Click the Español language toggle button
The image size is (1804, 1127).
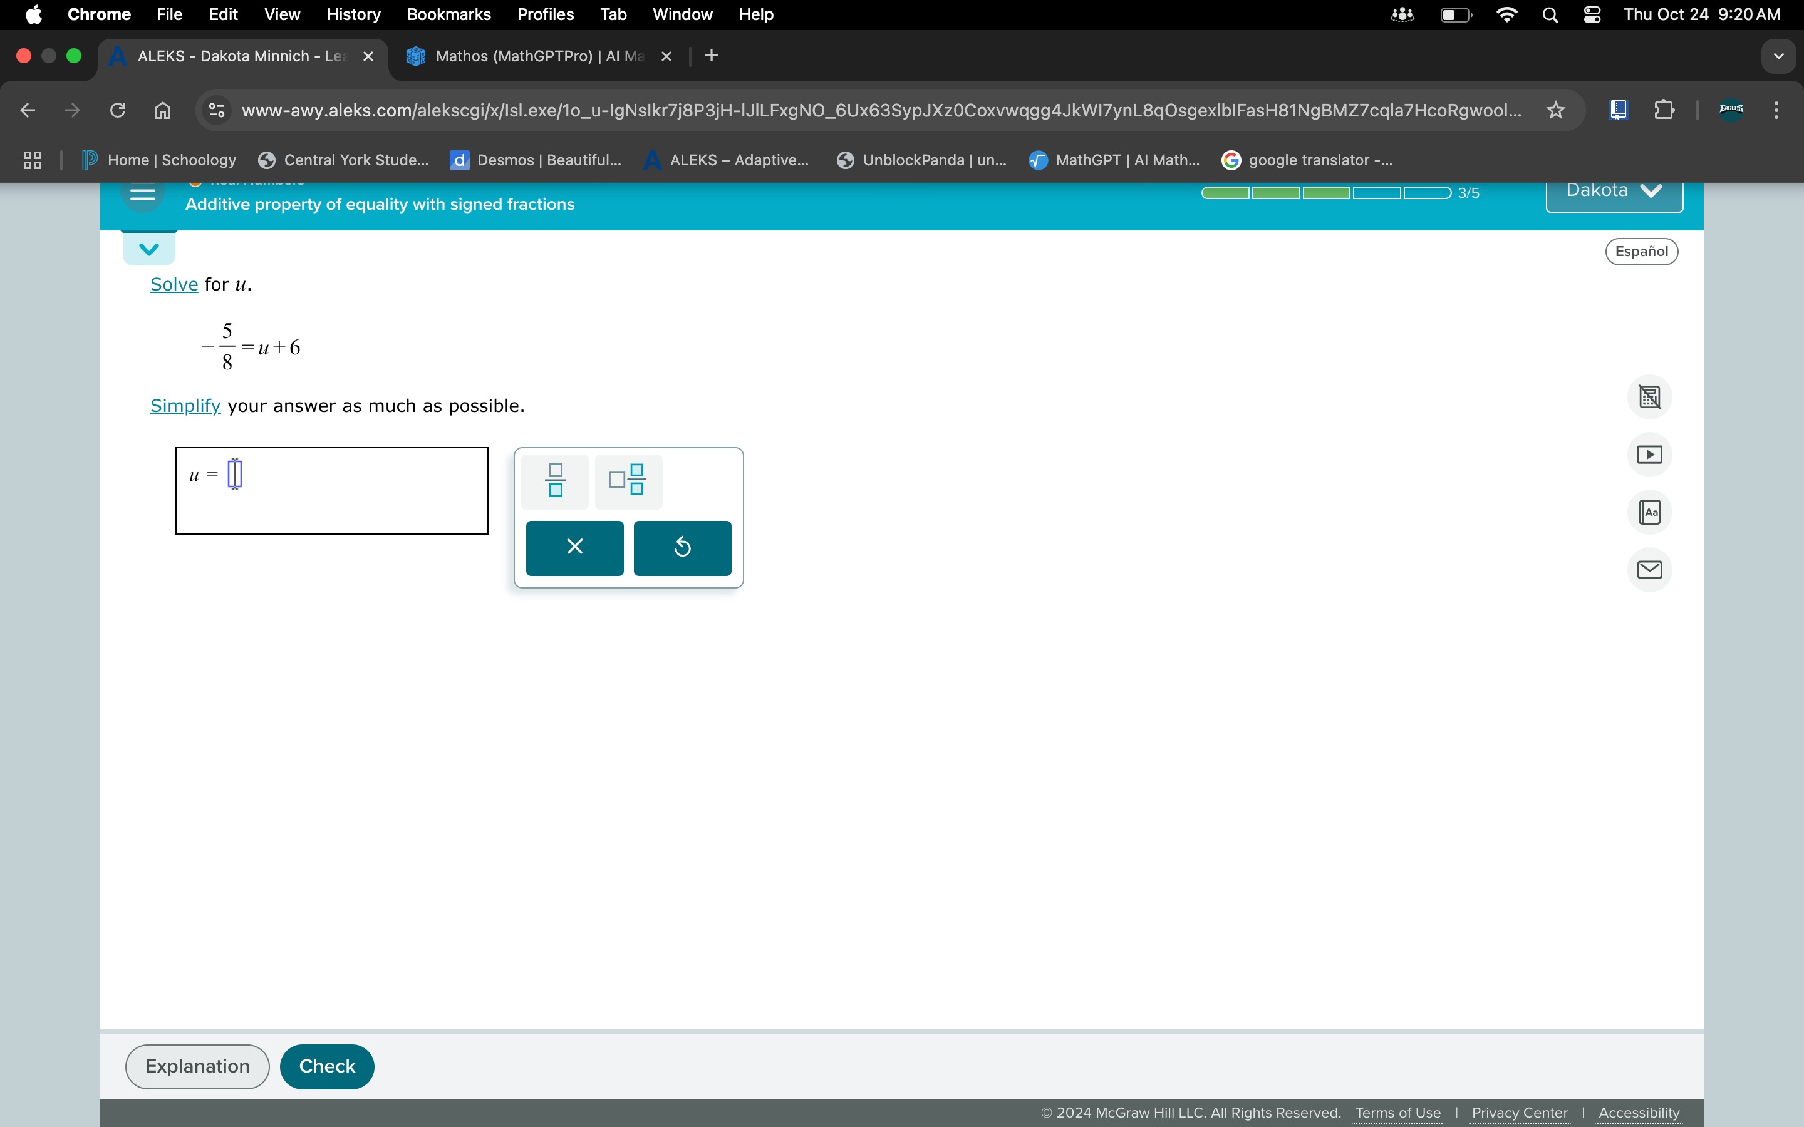[x=1642, y=252]
